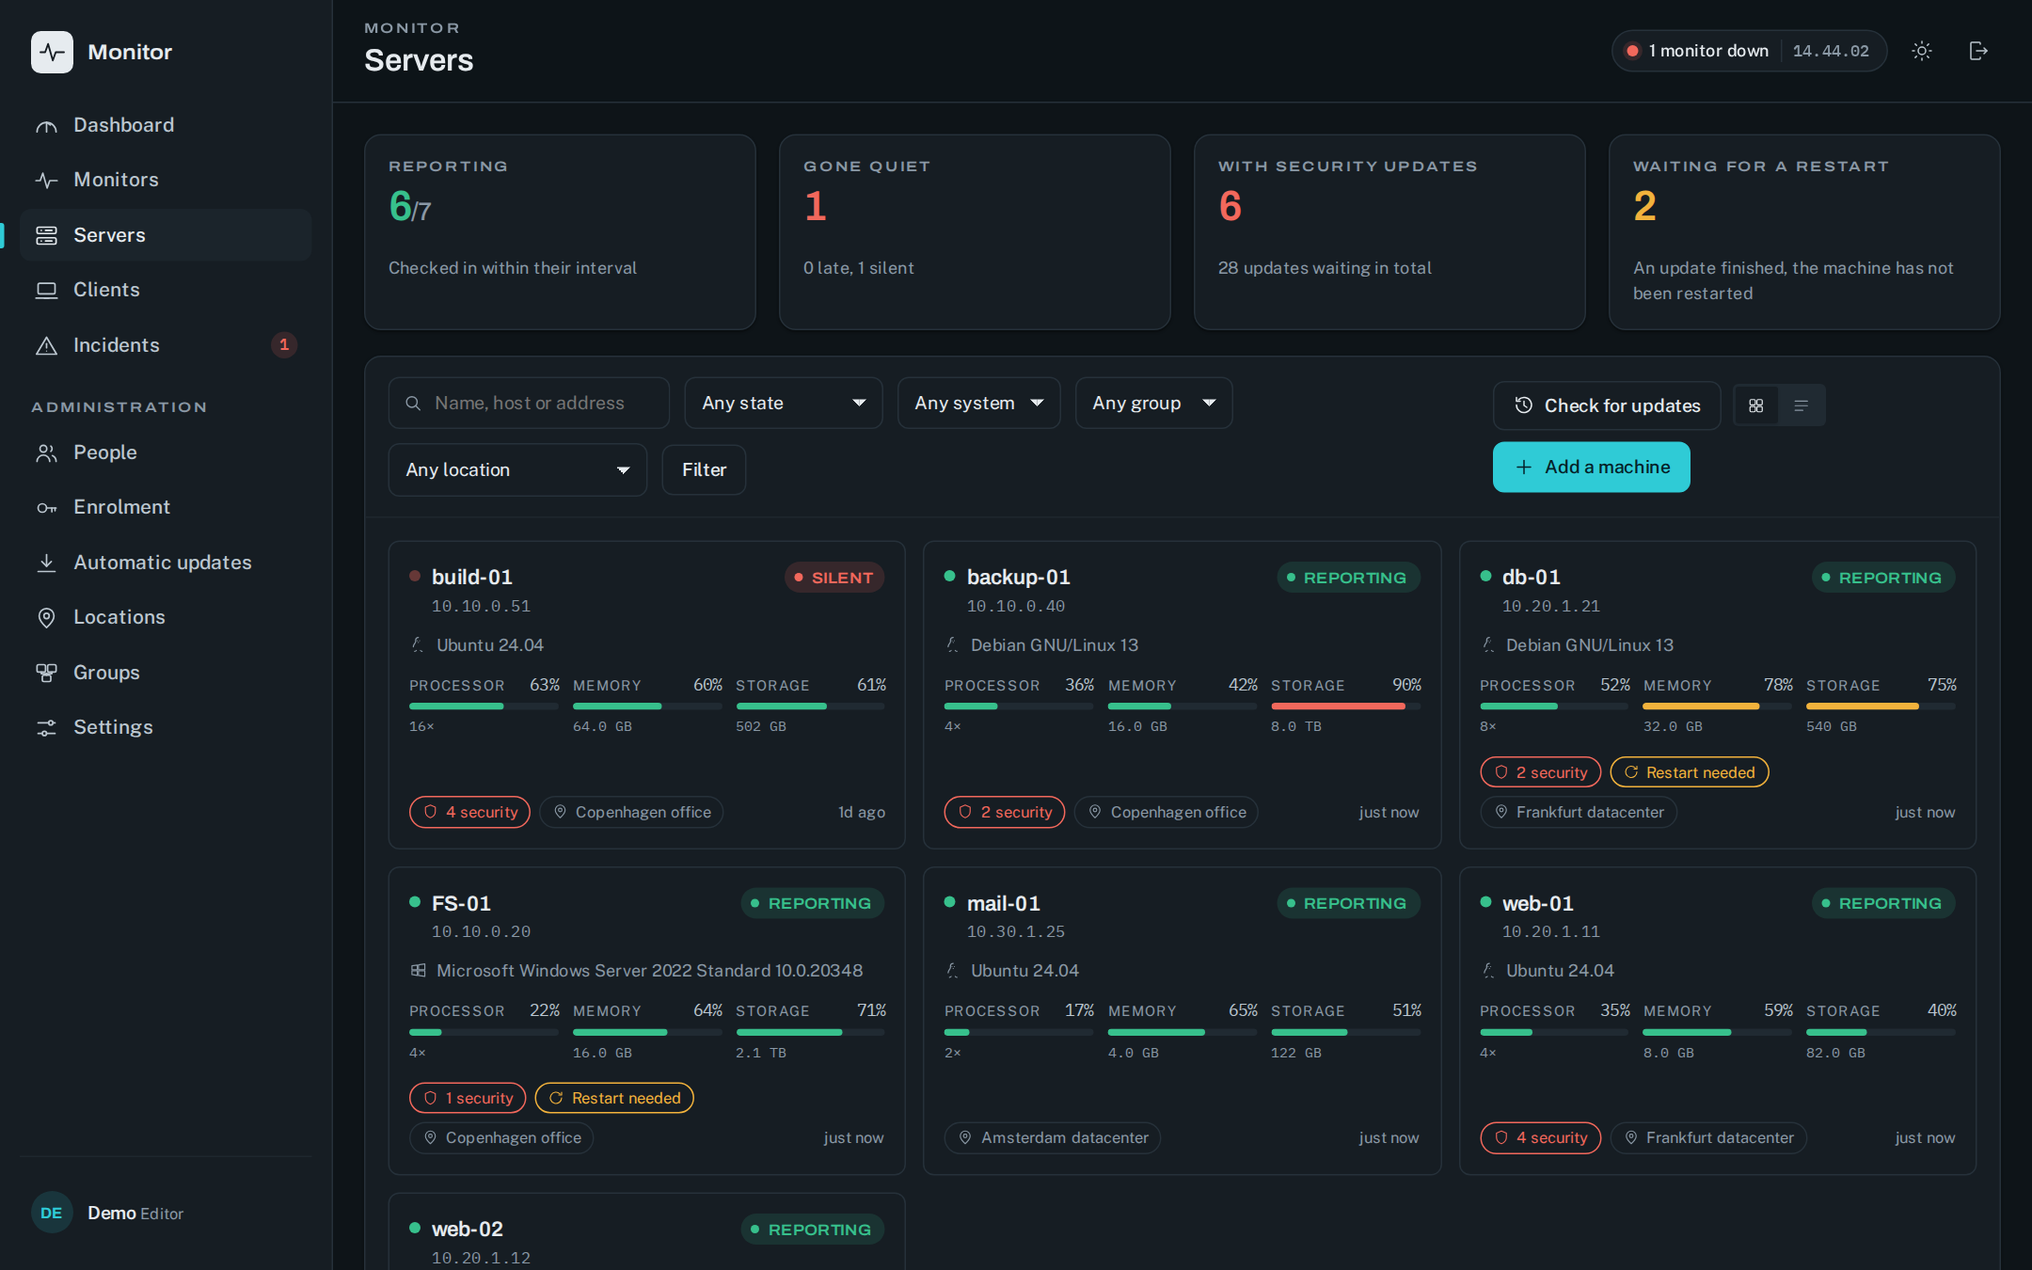Click the db-01 memory usage bar
The width and height of the screenshot is (2032, 1270).
(x=1717, y=706)
